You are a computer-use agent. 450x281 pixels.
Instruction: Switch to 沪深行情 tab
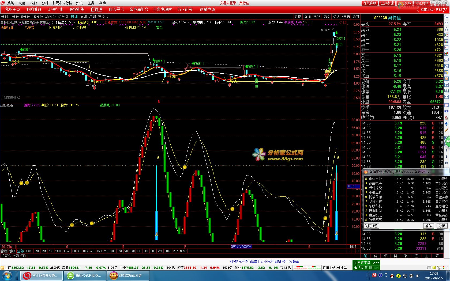point(55,9)
